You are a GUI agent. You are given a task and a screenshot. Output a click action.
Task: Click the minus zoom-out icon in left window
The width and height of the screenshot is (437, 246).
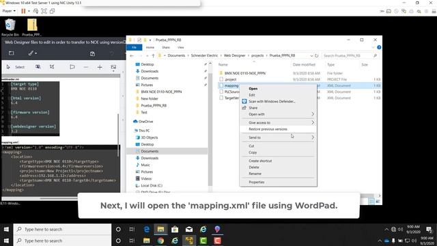point(86,67)
